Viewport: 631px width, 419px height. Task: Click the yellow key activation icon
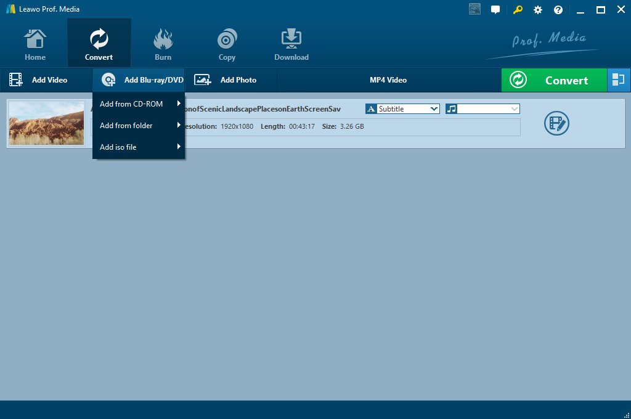coord(518,10)
